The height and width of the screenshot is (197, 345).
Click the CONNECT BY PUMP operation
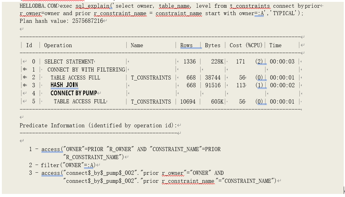pos(74,93)
